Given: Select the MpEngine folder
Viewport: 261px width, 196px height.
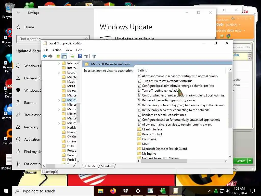Looking at the screenshot, I should point(149,153).
